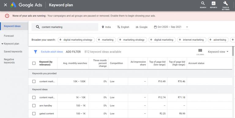Check the gated content row checkbox
Screen dimensions: 235x118
coord(34,113)
